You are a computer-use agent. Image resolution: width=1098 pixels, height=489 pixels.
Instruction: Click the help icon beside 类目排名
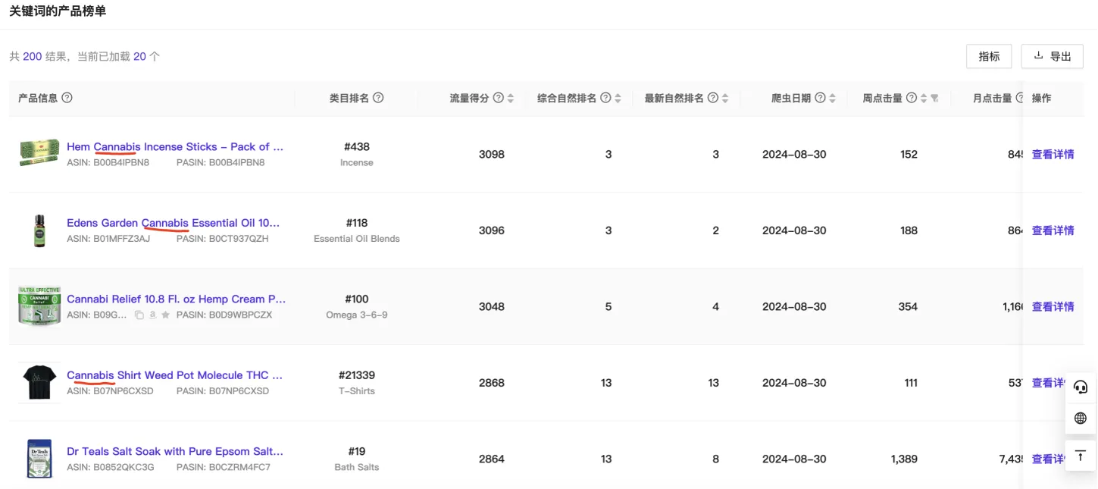(x=377, y=98)
